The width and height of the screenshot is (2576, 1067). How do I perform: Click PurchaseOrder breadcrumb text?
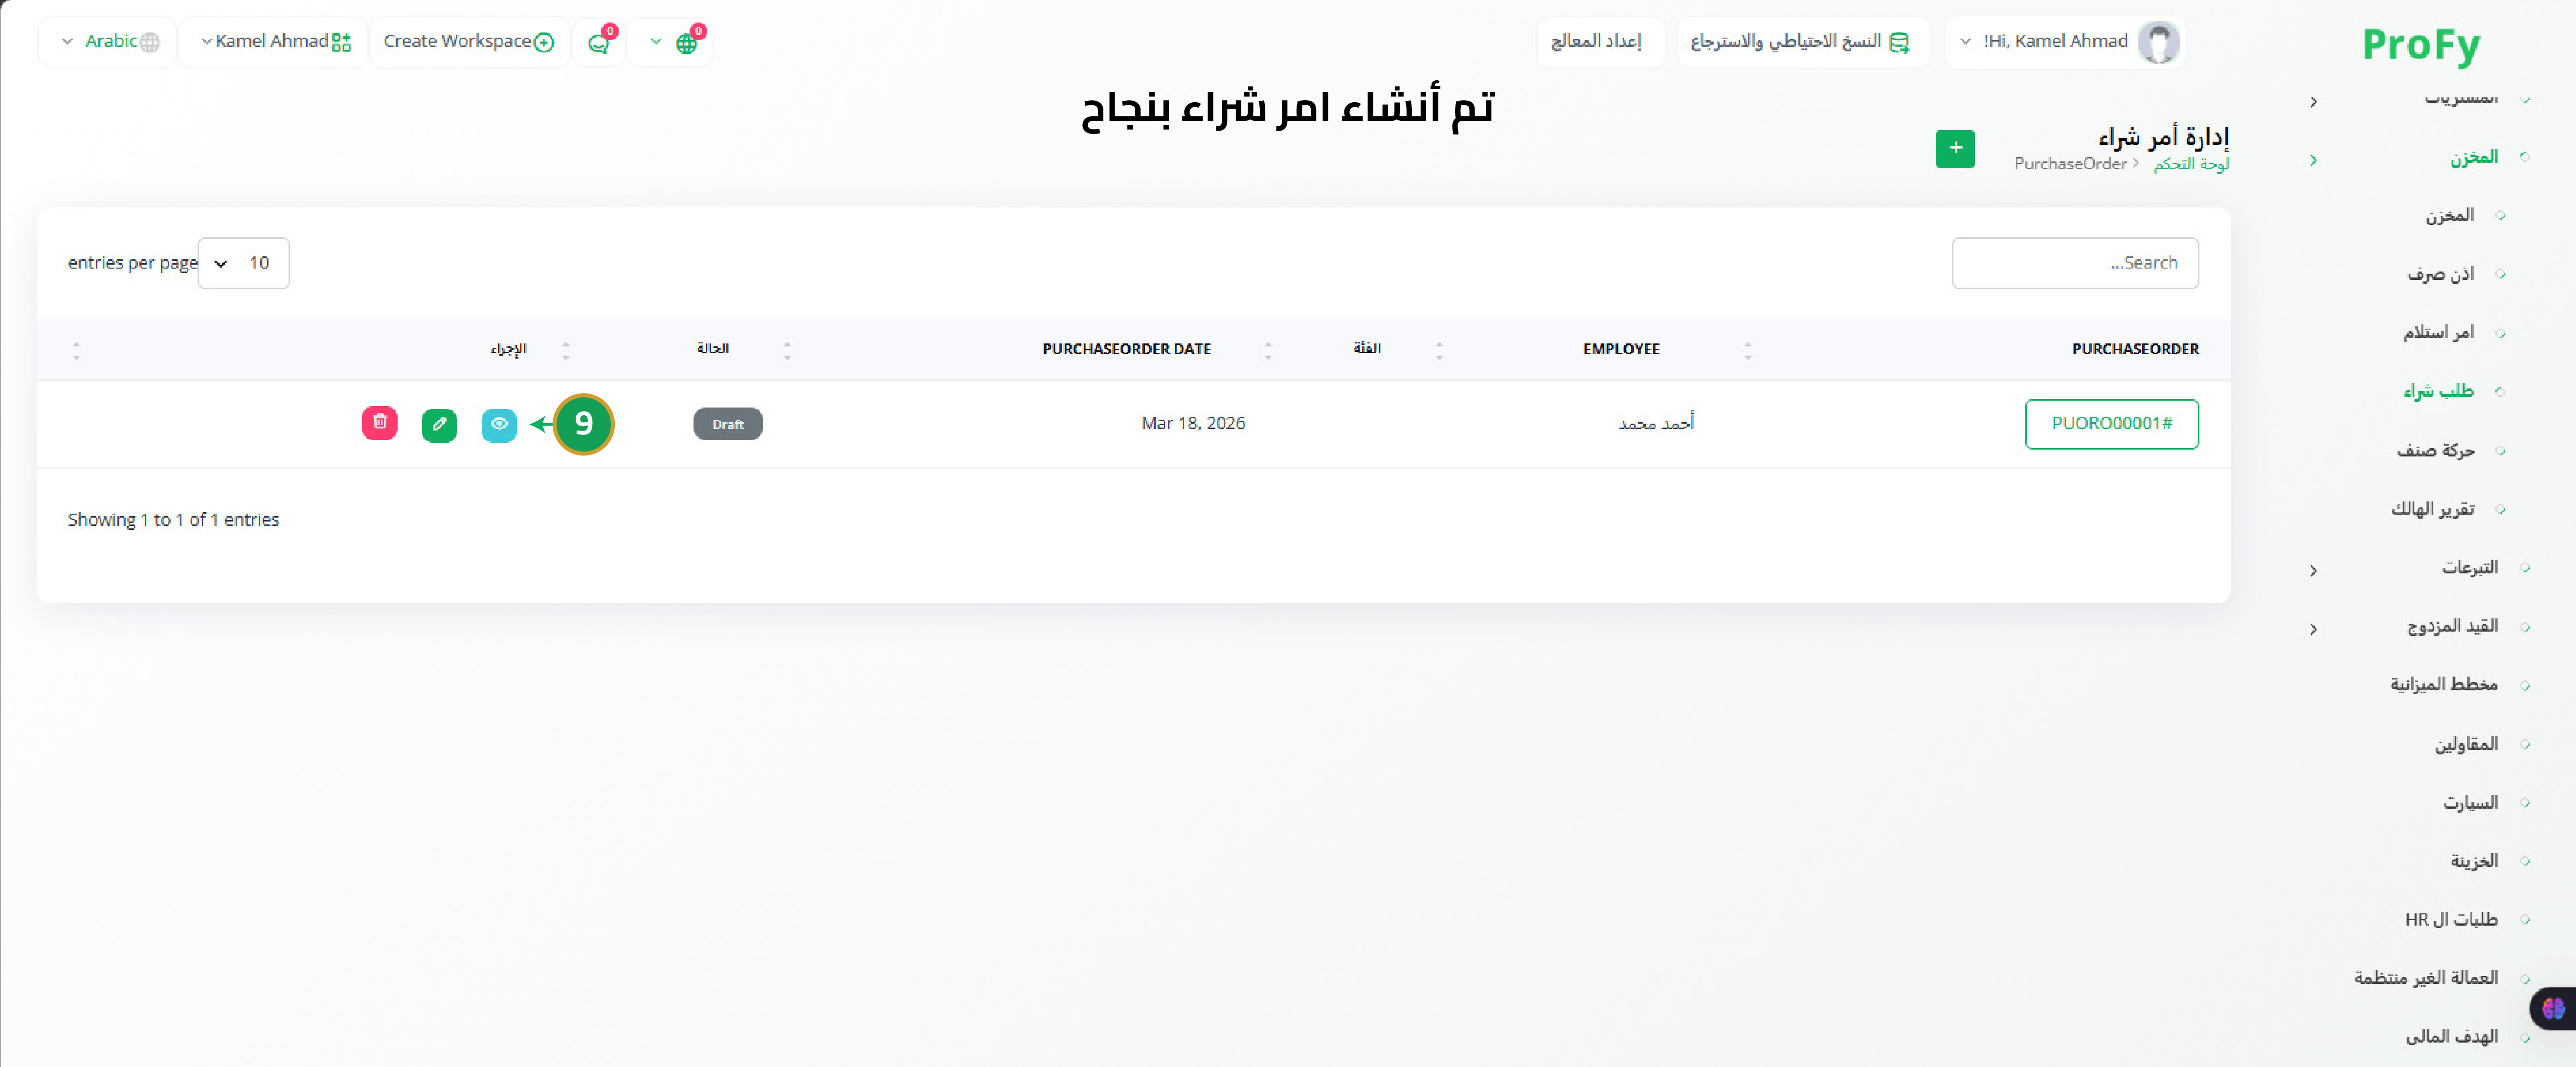(x=2070, y=164)
